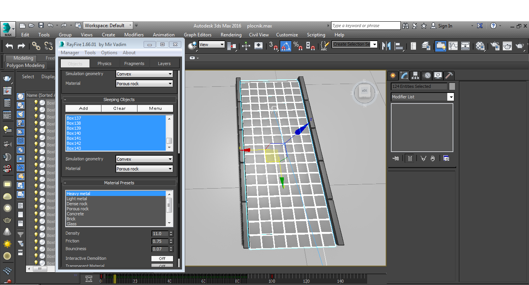Image resolution: width=529 pixels, height=285 pixels.
Task: Switch to Motion command panel wheel icon
Action: 427,75
